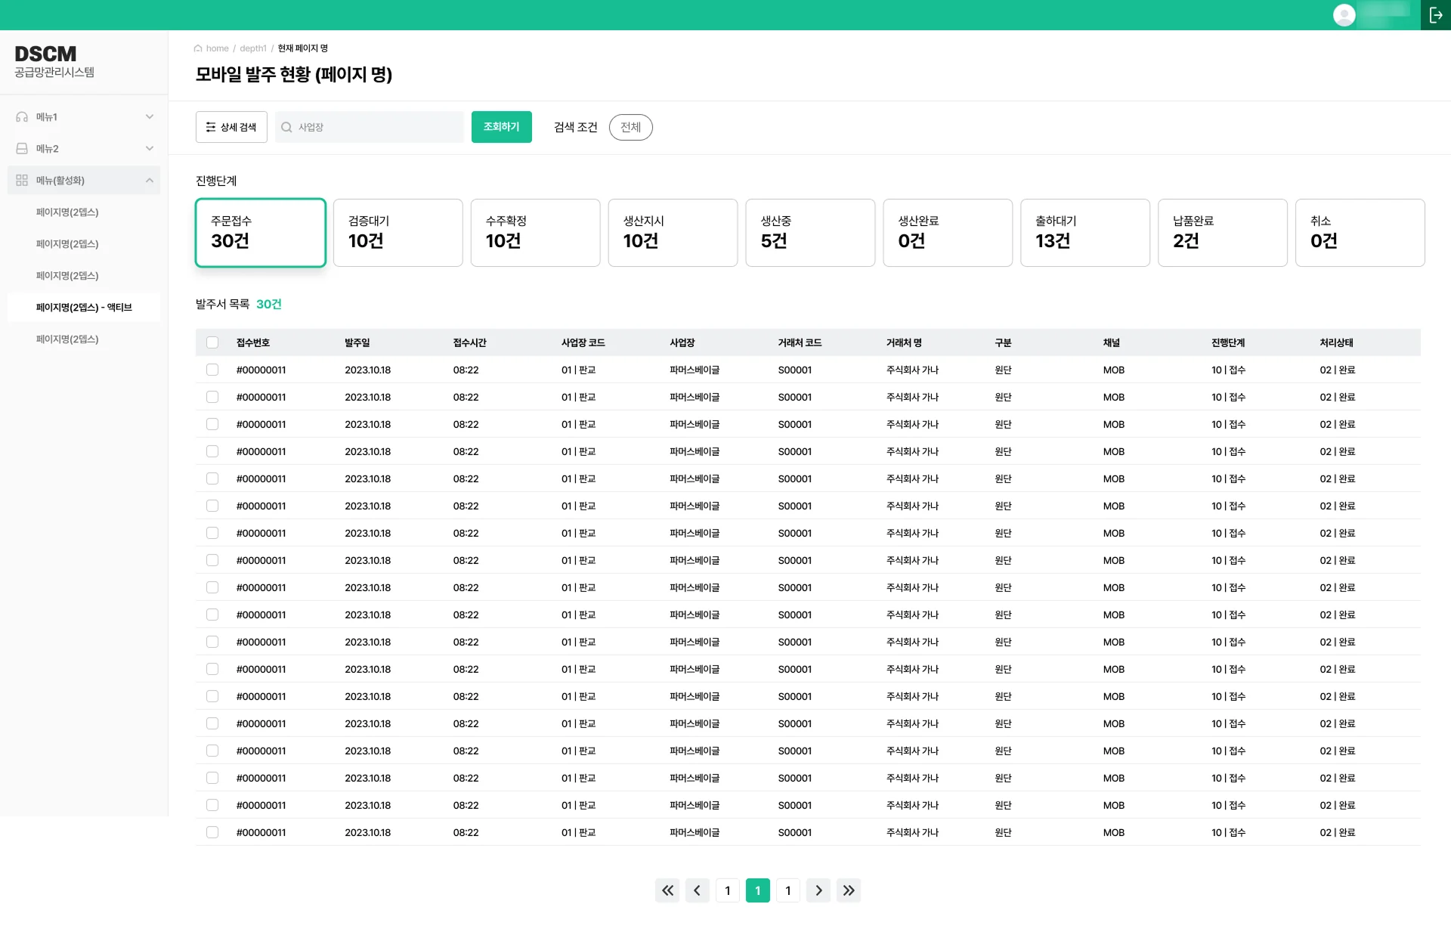The height and width of the screenshot is (935, 1451).
Task: Click the grid icon beside 메뉴(활성화)
Action: pyautogui.click(x=22, y=181)
